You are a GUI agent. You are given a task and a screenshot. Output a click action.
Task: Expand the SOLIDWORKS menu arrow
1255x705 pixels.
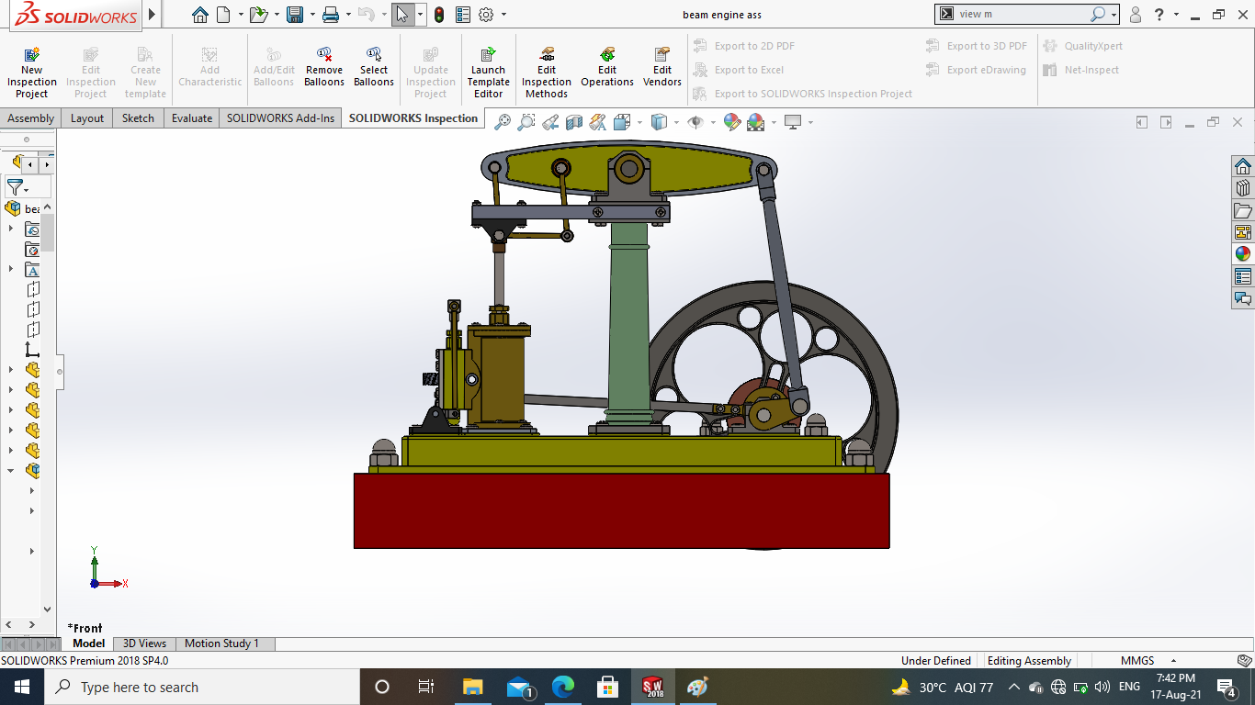[x=153, y=15]
